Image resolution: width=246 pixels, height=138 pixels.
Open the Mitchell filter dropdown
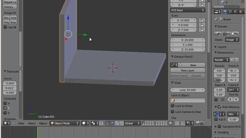coord(233,114)
